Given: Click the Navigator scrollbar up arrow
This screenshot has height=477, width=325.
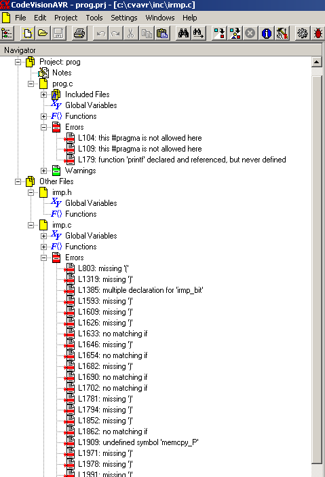Looking at the screenshot, I should click(x=316, y=62).
